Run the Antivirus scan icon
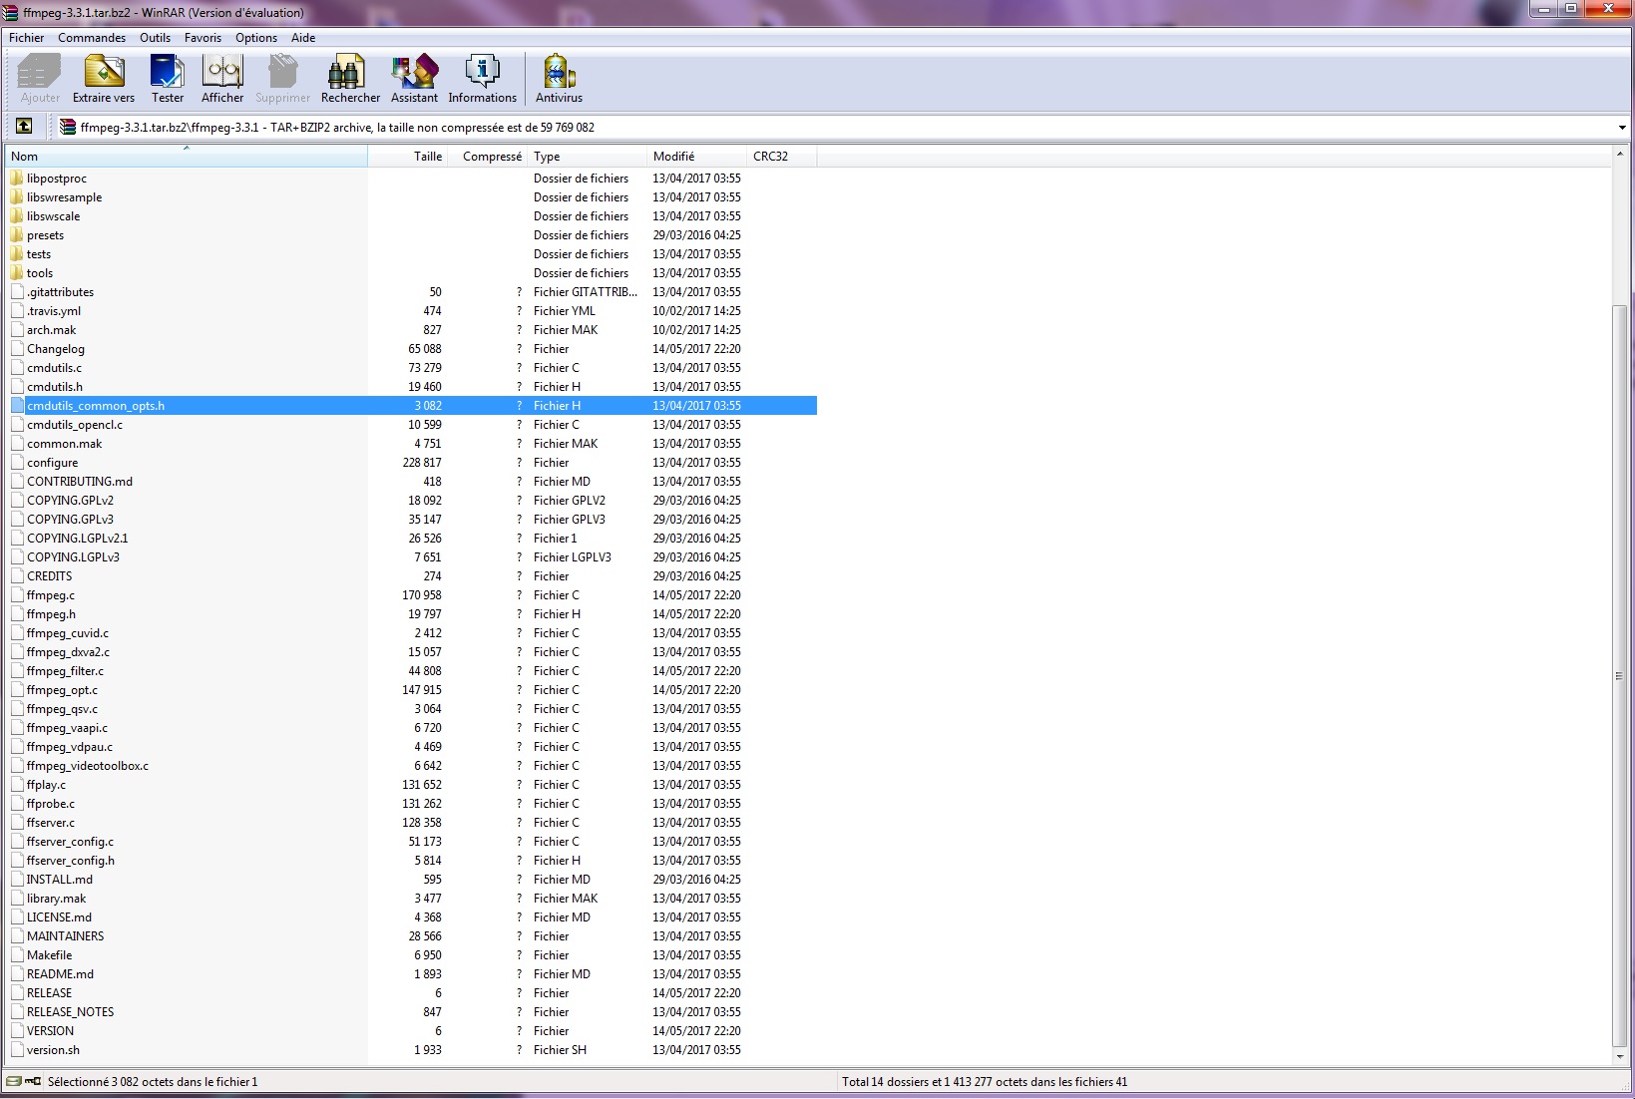 559,72
